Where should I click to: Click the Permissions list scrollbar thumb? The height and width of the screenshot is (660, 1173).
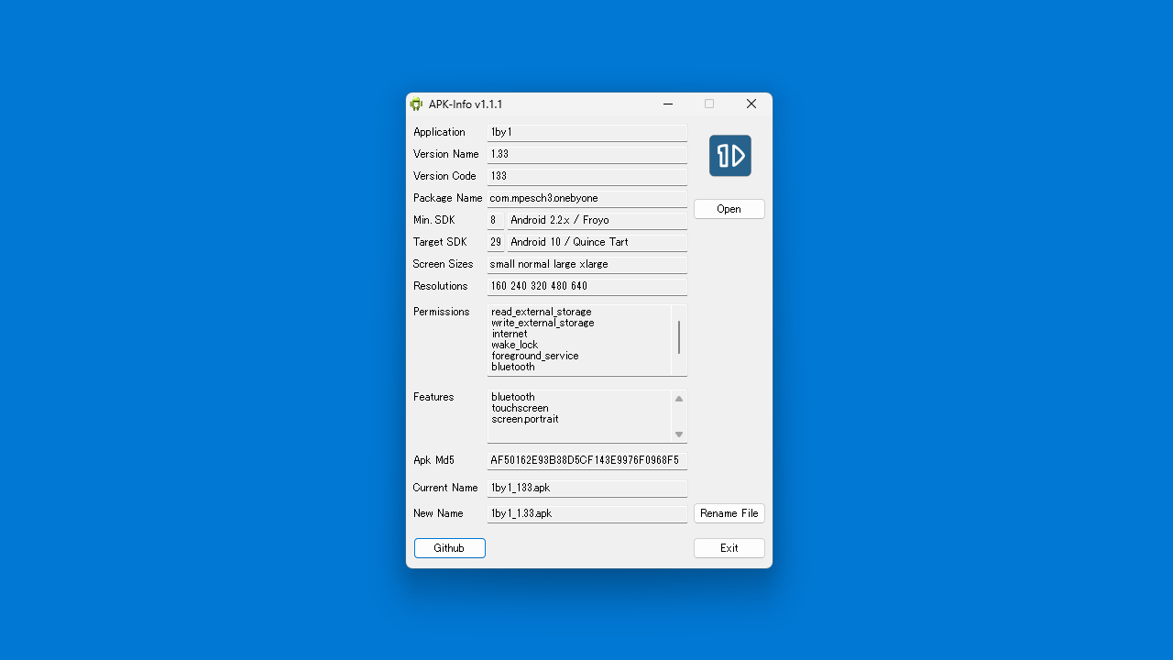click(679, 337)
